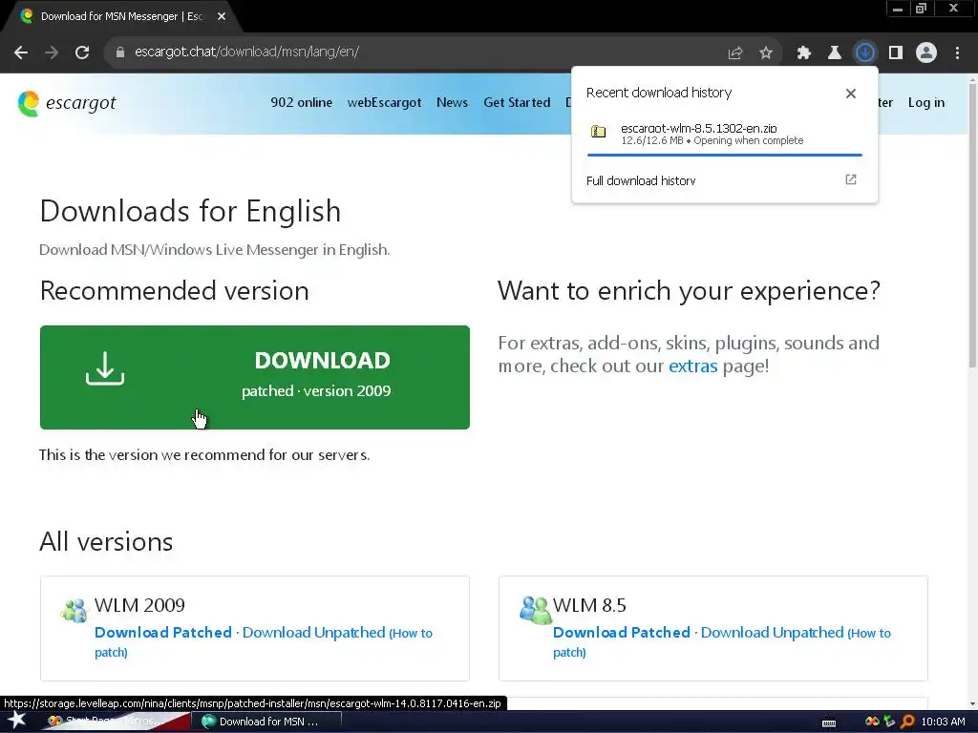
Task: Toggle the downloads toolbar icon
Action: (865, 52)
